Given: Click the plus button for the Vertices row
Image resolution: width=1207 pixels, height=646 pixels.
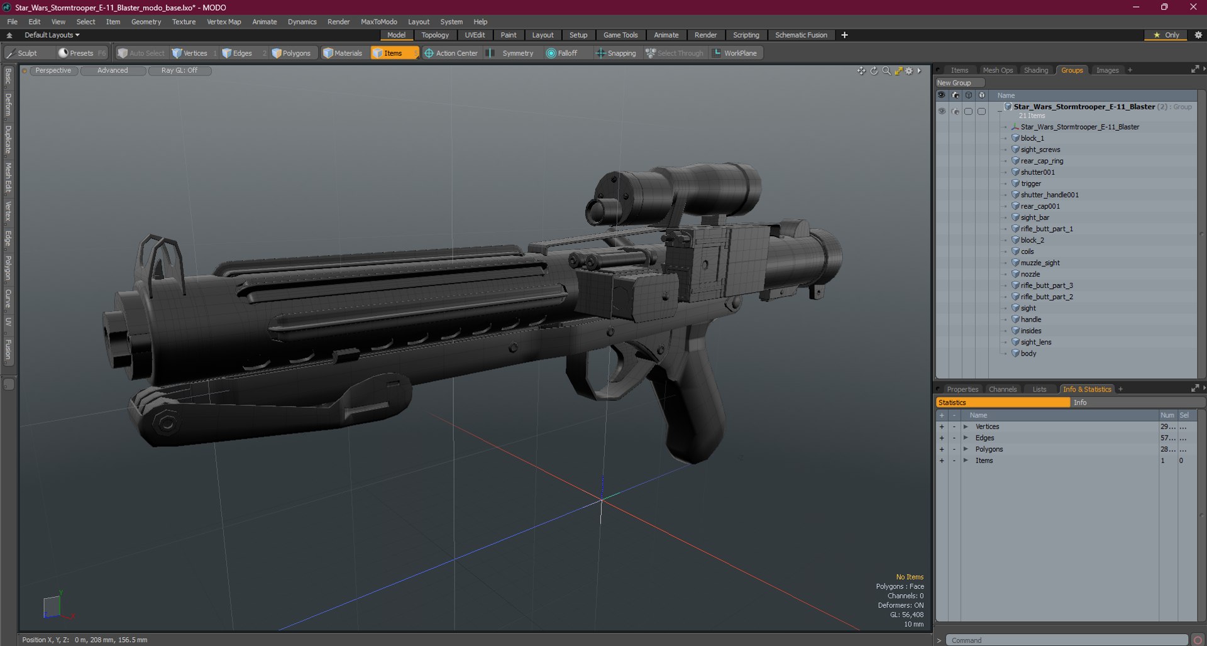Looking at the screenshot, I should 942,427.
